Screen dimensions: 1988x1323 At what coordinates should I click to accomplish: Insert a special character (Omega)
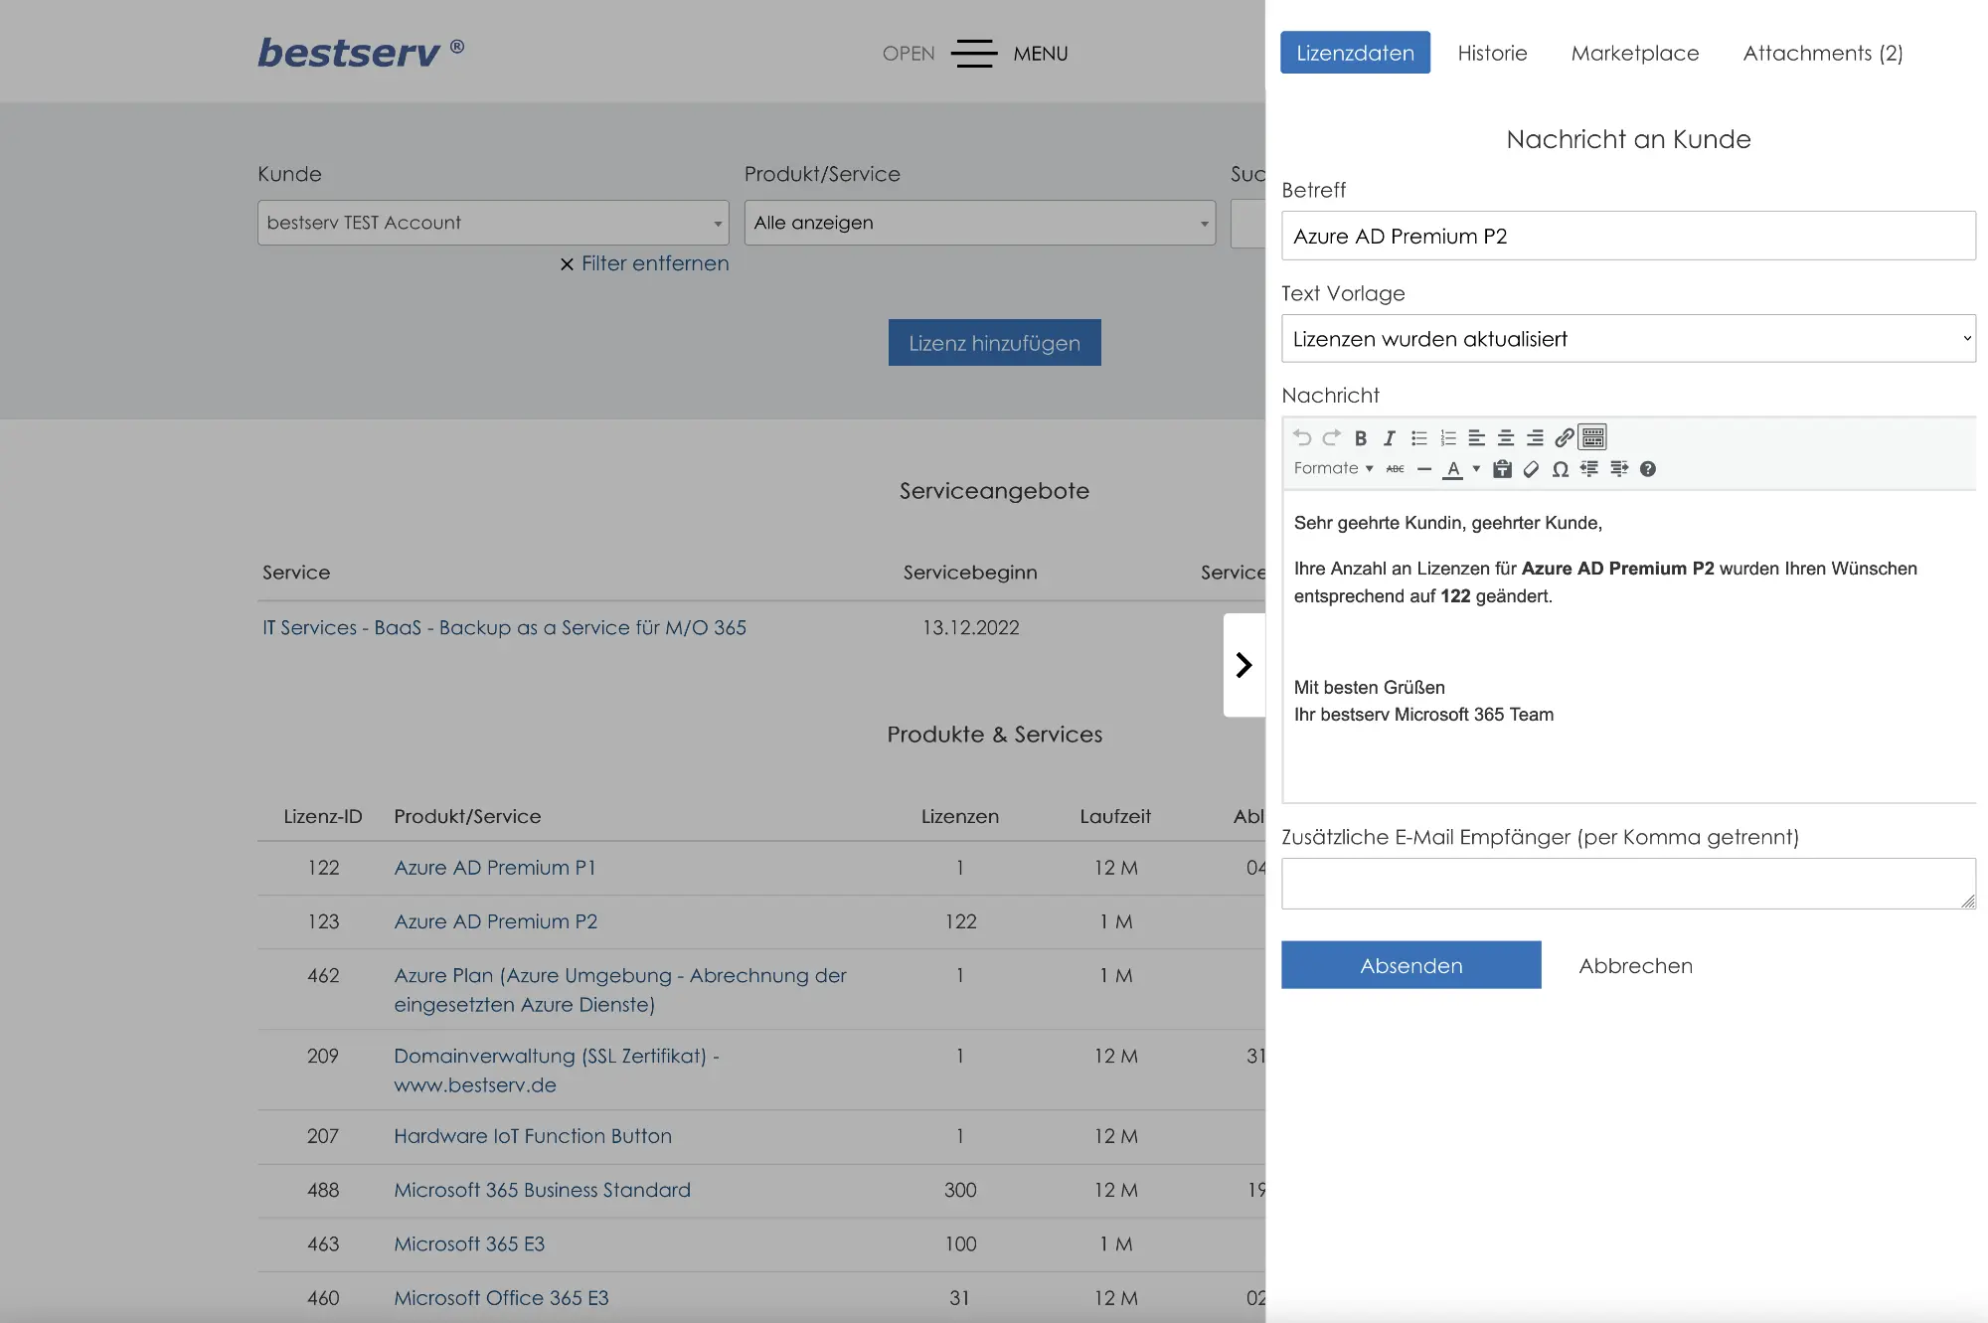1561,469
